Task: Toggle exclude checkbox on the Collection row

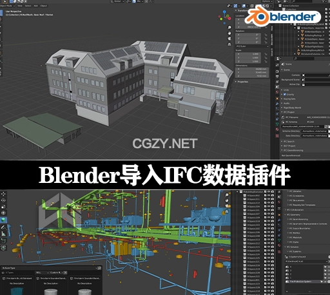Action: coord(326,9)
